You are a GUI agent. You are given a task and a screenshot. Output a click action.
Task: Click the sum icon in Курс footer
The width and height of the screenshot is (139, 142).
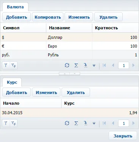76,123
